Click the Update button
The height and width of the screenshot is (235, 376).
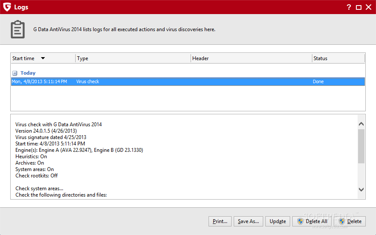(278, 221)
